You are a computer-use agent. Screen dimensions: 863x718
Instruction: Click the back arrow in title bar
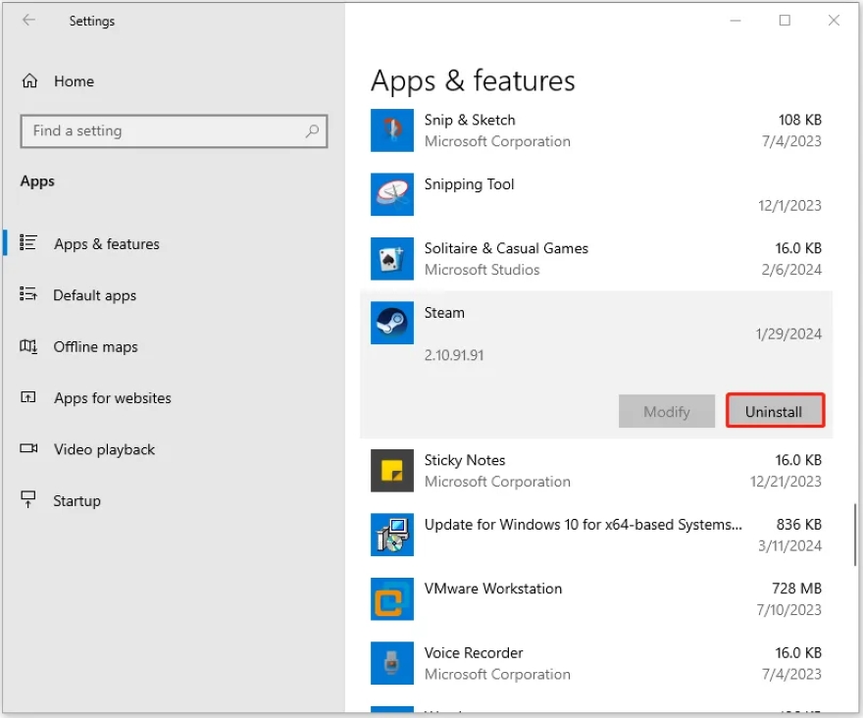(28, 21)
